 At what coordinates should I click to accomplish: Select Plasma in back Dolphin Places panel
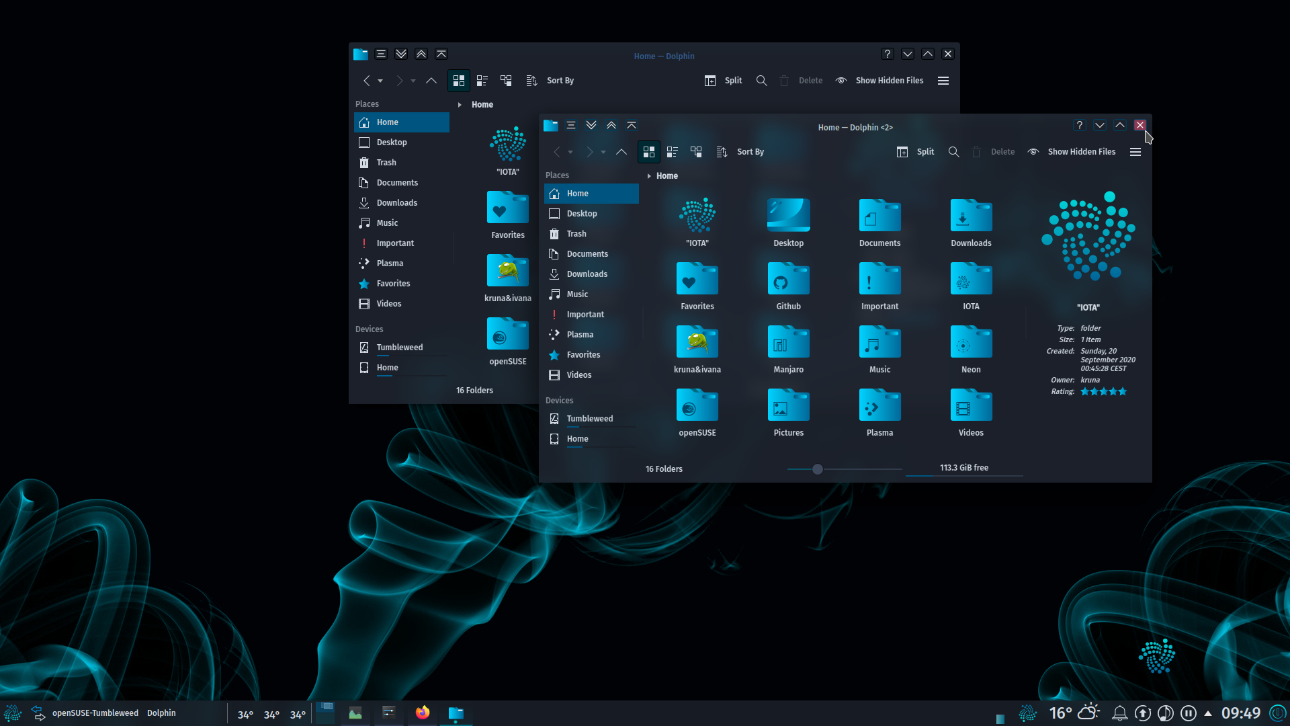click(402, 264)
